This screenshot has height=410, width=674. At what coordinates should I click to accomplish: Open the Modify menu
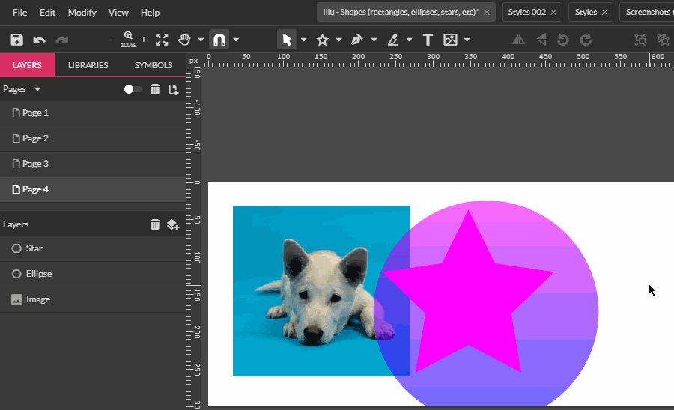[x=82, y=13]
